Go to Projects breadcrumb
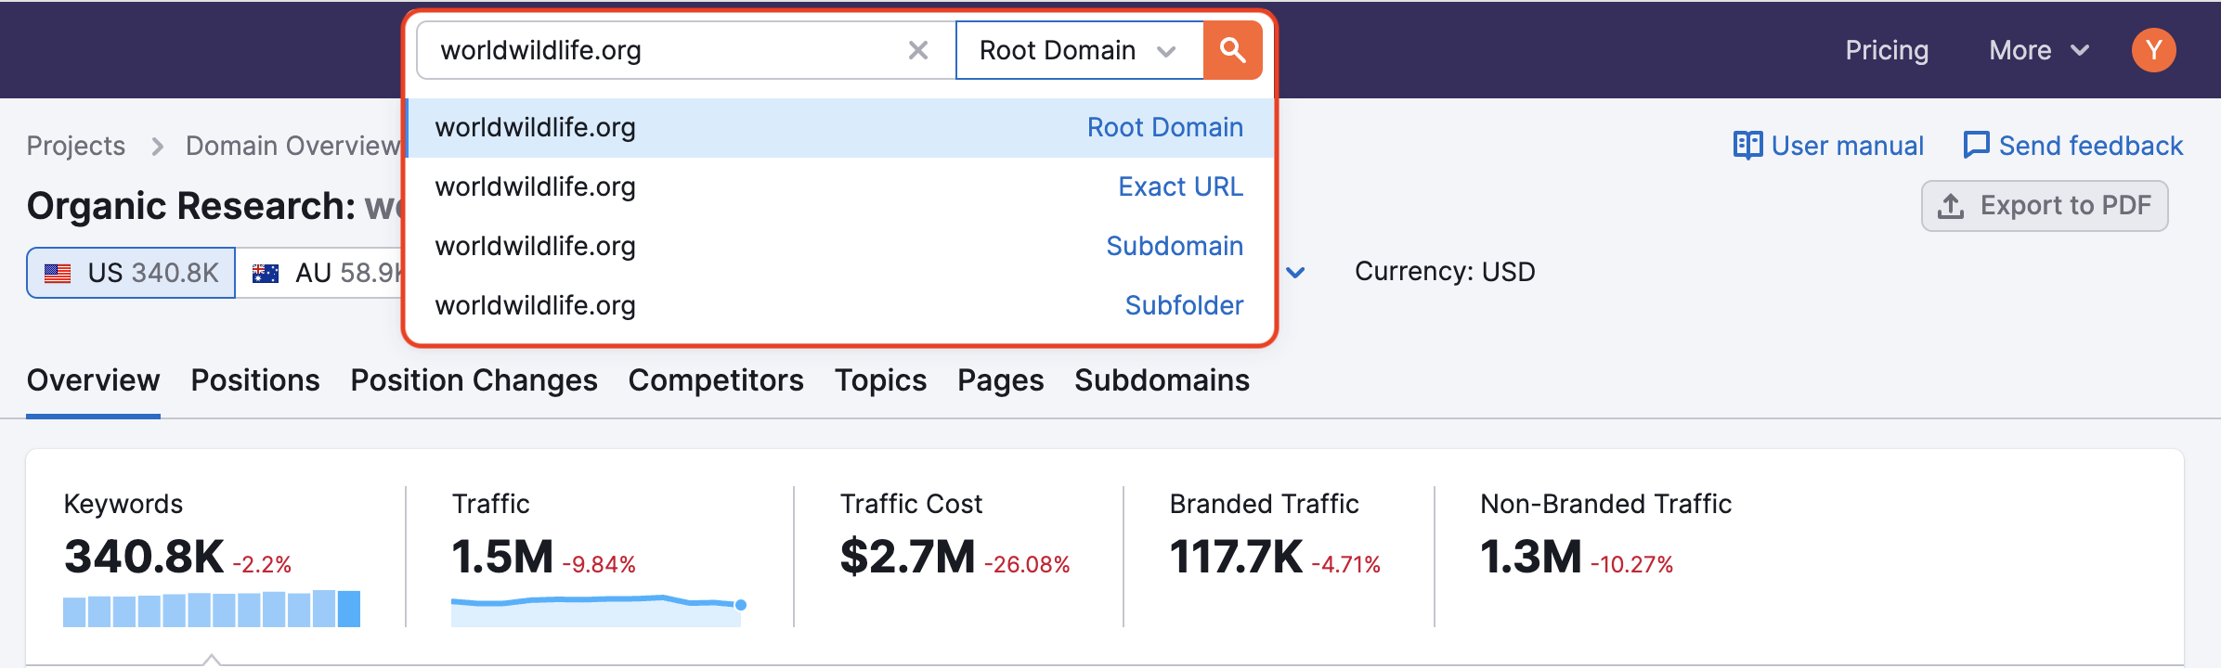Screen dimensions: 2221x668 click(75, 146)
